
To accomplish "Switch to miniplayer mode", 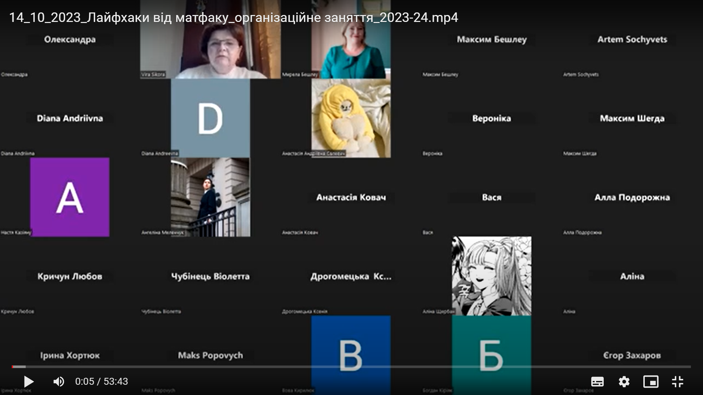I will tap(651, 381).
